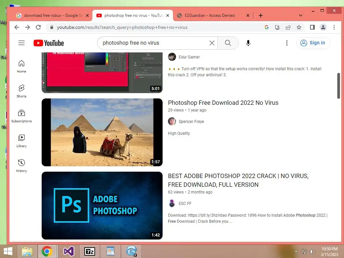Close the download free robux tab
The width and height of the screenshot is (344, 258).
click(x=87, y=15)
